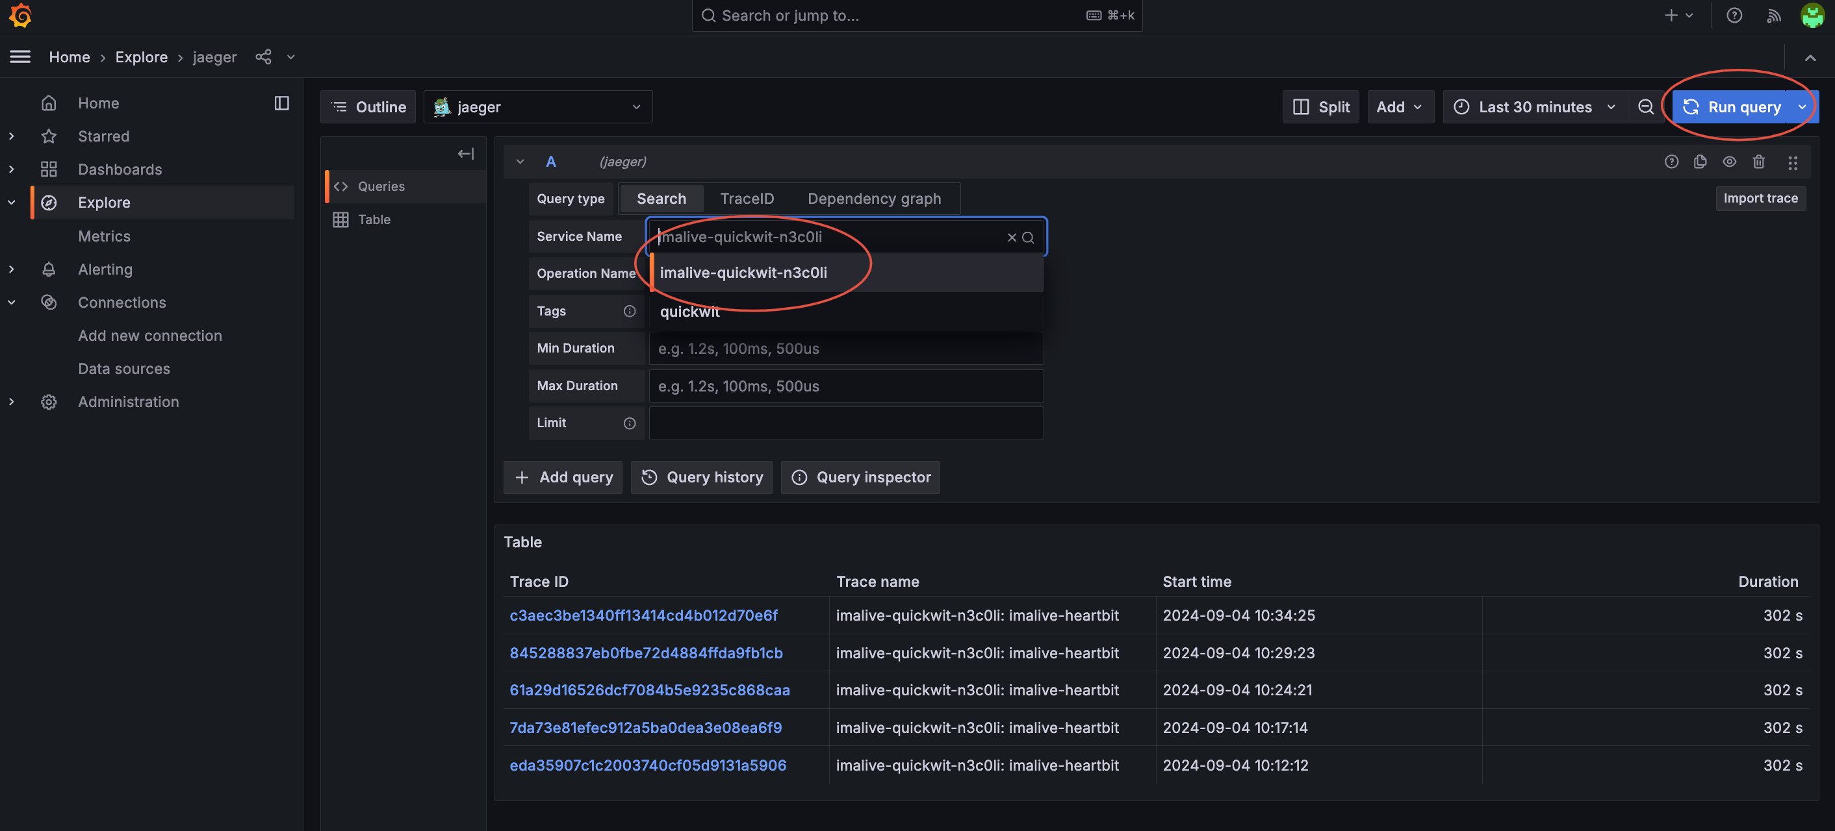Collapse query row A chevron
This screenshot has width=1835, height=831.
(520, 162)
